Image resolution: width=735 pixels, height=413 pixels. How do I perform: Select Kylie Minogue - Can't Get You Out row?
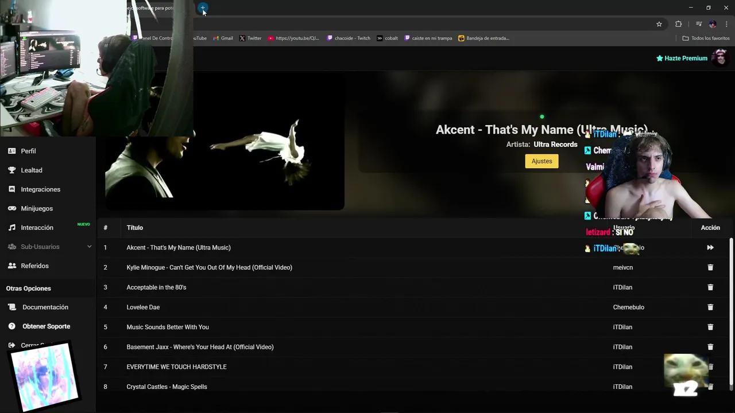pos(209,267)
